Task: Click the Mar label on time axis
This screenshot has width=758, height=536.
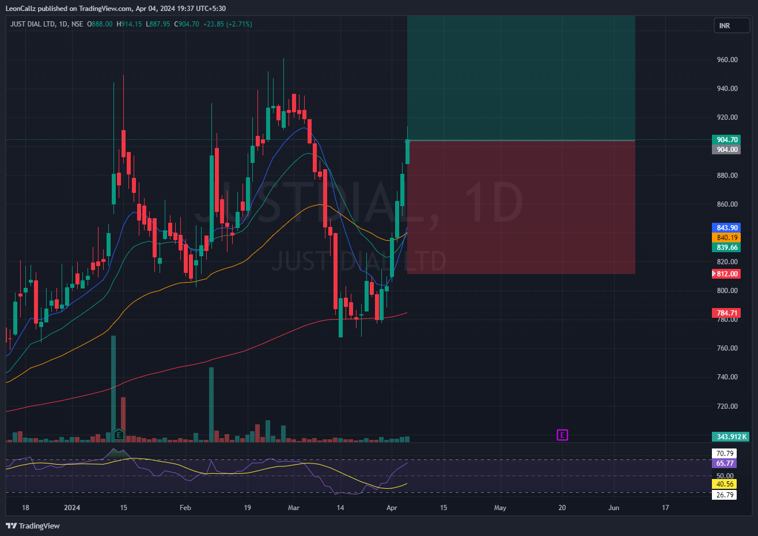Action: [294, 508]
